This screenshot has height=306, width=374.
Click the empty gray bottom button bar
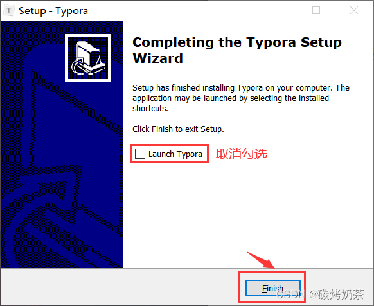120,287
